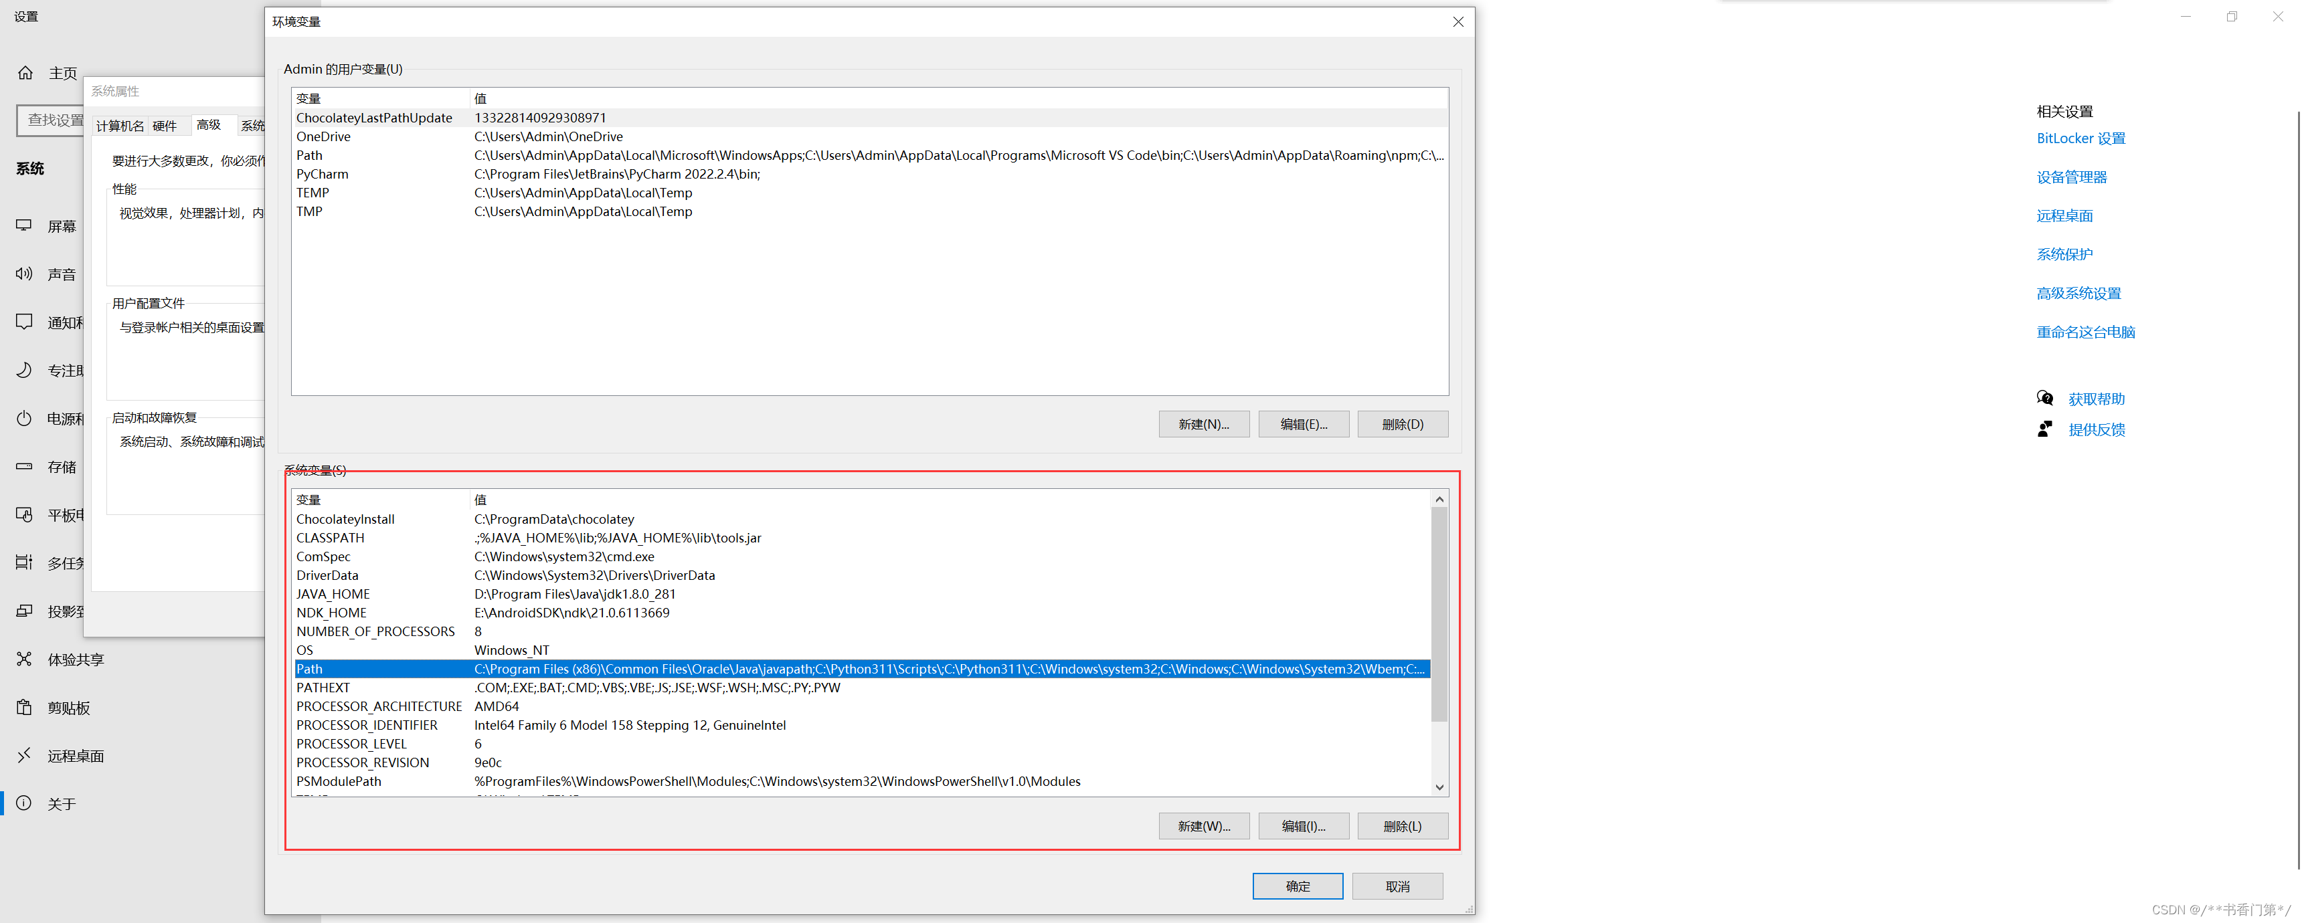Confirm with the OK button

point(1297,886)
